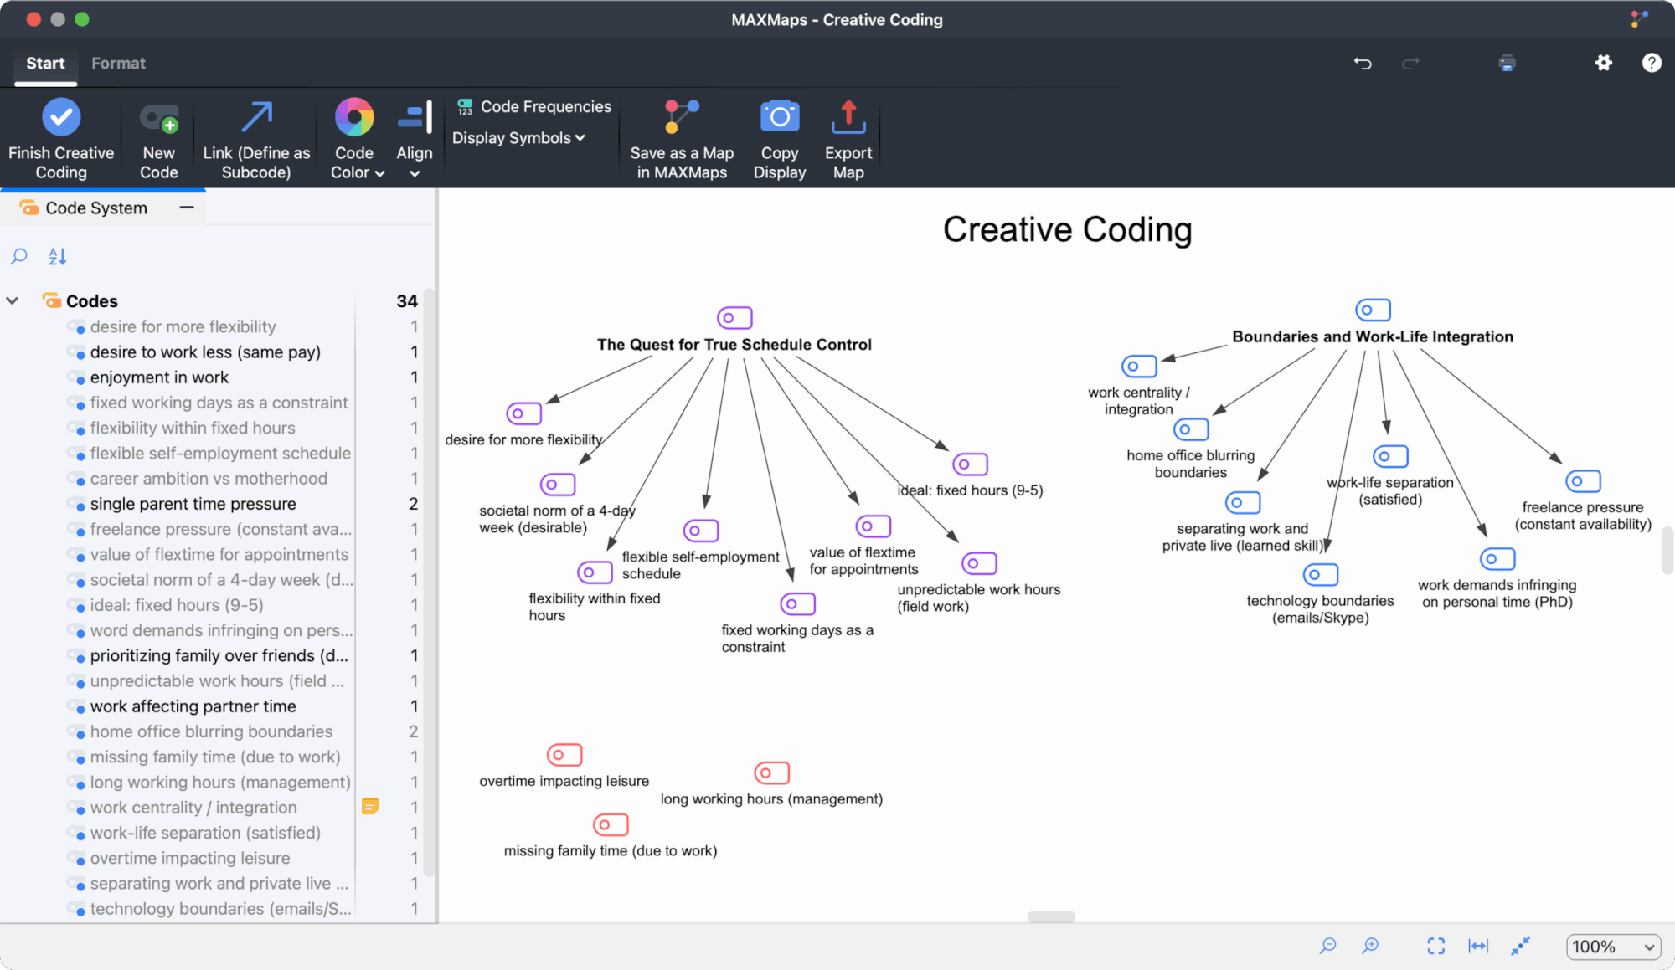Select code 'enjoyment in work'
1675x970 pixels.
point(159,377)
